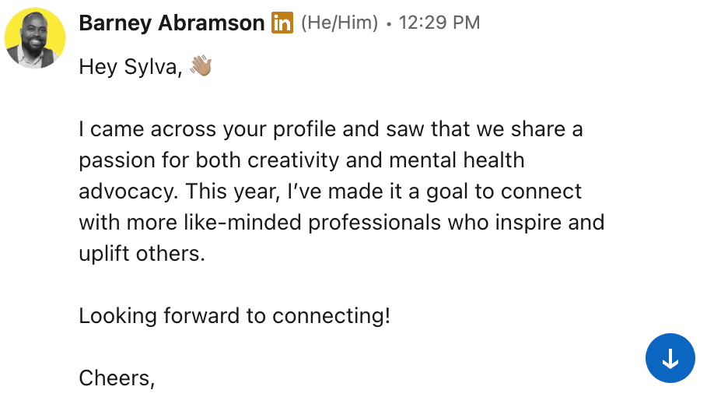Image resolution: width=714 pixels, height=397 pixels.
Task: Click the "Hey Sylva," greeting text
Action: click(x=131, y=69)
